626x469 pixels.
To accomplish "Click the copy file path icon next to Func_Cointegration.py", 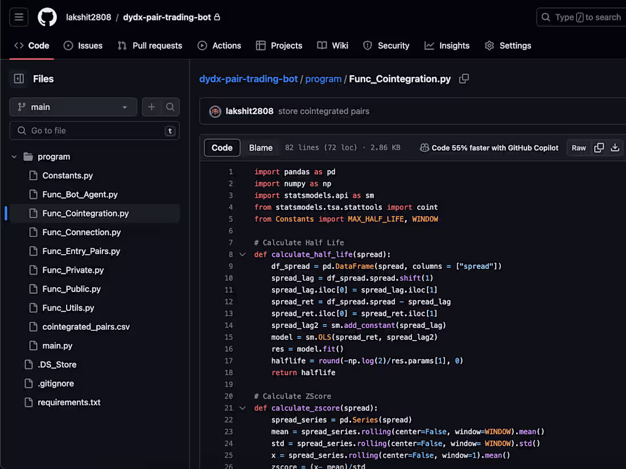I will [464, 79].
